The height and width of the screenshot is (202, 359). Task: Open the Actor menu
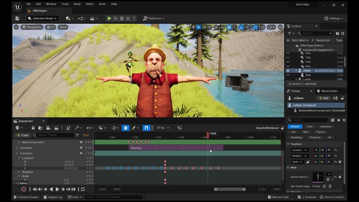(102, 4)
